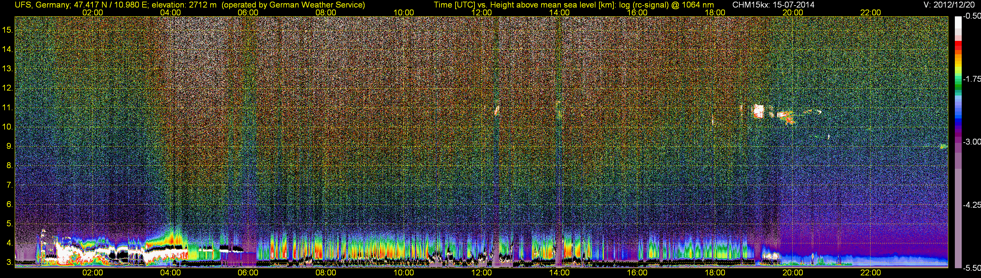Click "16:00" on the bottom time axis
Screen dimensions: 981x278
637,273
